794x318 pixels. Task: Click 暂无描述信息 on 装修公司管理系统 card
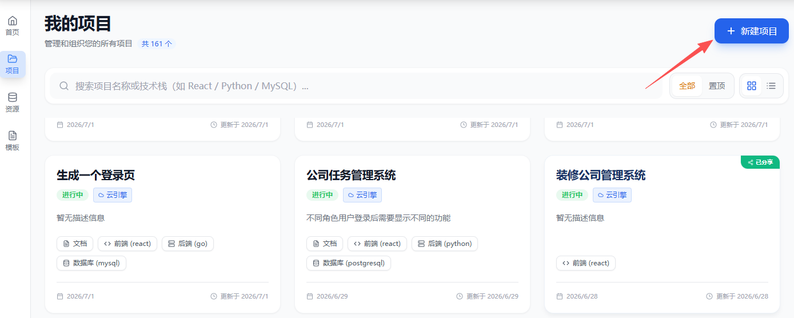pyautogui.click(x=580, y=218)
